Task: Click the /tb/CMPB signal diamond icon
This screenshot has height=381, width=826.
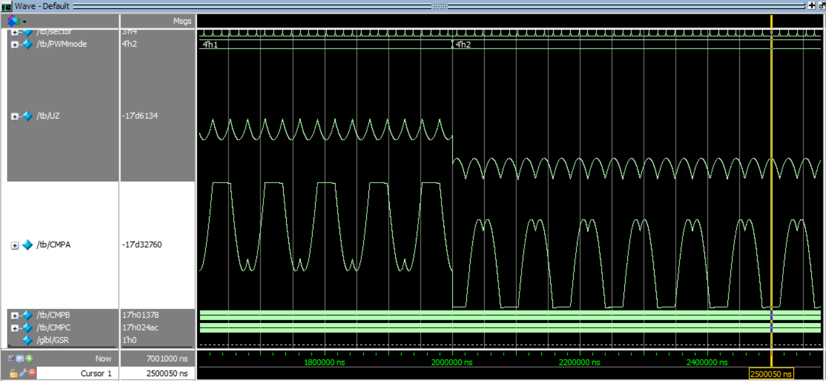Action: 27,315
